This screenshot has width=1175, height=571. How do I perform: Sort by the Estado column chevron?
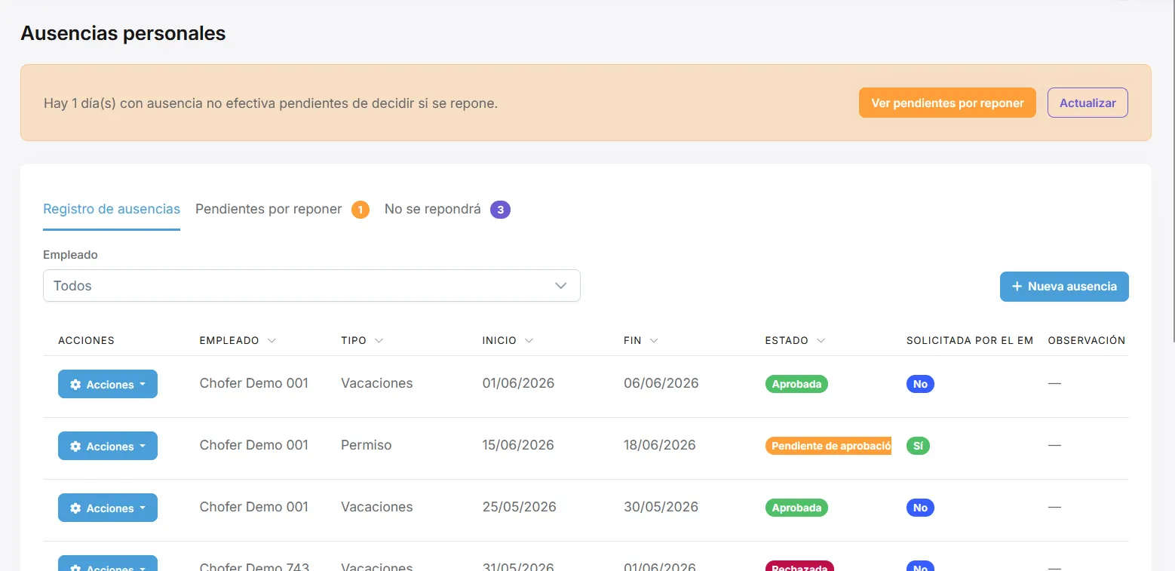(x=821, y=341)
